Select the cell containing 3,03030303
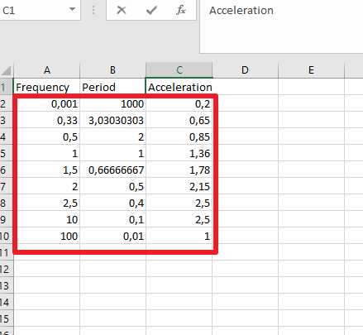Screen dimensions: 363x335 click(112, 120)
